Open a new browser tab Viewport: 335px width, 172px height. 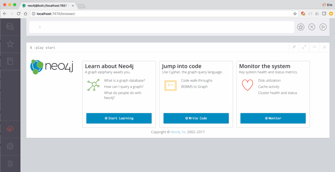81,6
